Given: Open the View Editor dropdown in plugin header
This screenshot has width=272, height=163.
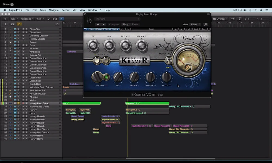Looking at the screenshot, I should coord(195,24).
